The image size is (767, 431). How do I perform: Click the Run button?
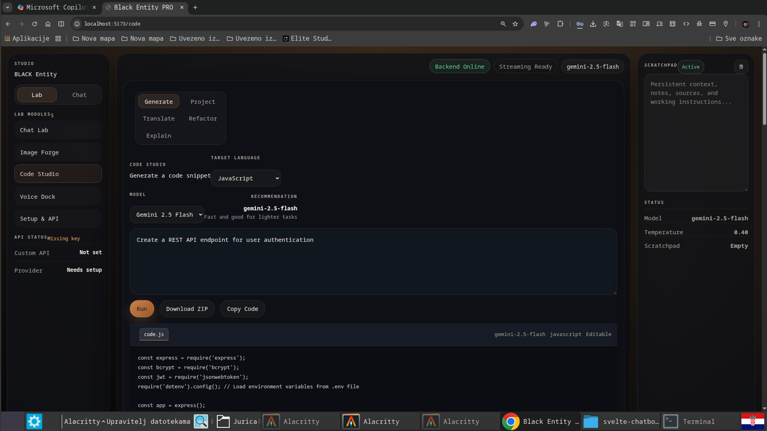pos(142,308)
